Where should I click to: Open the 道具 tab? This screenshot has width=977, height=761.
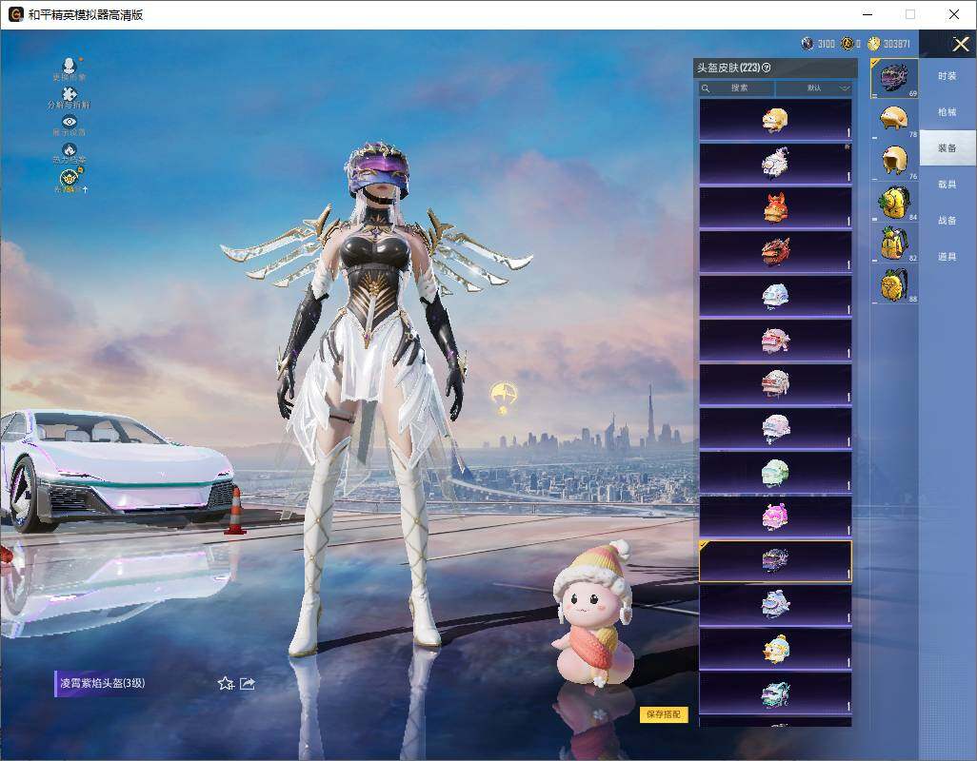tap(947, 257)
